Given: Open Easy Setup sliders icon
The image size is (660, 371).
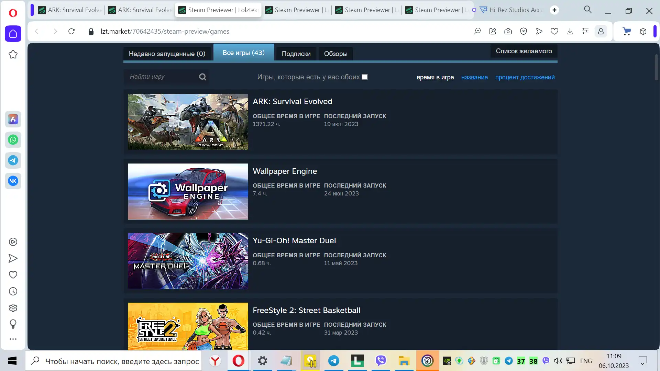Looking at the screenshot, I should coord(585,31).
